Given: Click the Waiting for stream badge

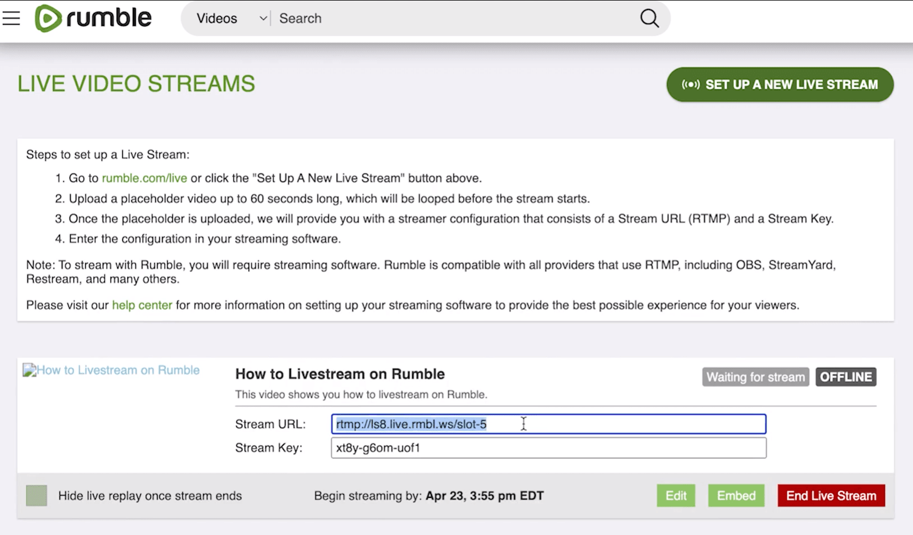Looking at the screenshot, I should point(755,377).
